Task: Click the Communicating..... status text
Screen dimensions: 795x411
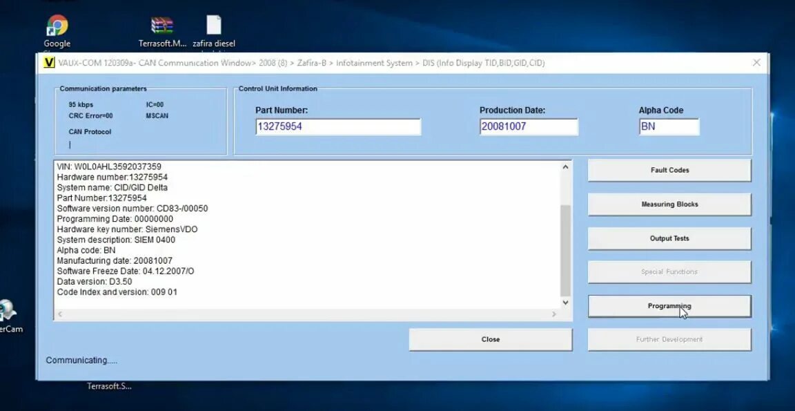Action: click(81, 361)
